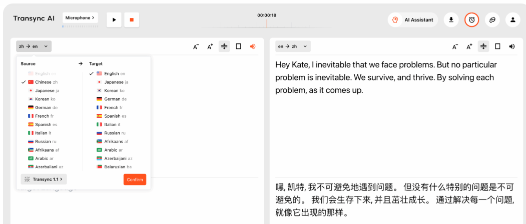The height and width of the screenshot is (224, 526).
Task: Select Japanese ja in Source list
Action: [x=43, y=90]
